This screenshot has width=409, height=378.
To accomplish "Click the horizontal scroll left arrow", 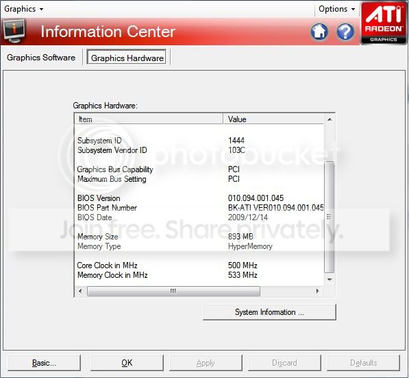I will pyautogui.click(x=80, y=291).
